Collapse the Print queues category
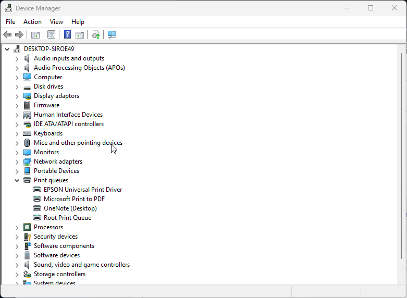Screen dimensions: 407x298 tap(17, 180)
